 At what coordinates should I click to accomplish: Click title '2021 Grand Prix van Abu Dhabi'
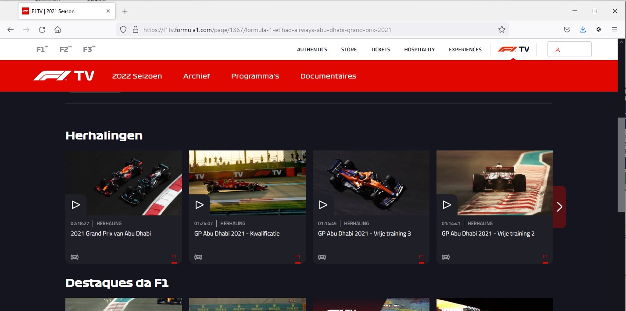click(x=111, y=234)
